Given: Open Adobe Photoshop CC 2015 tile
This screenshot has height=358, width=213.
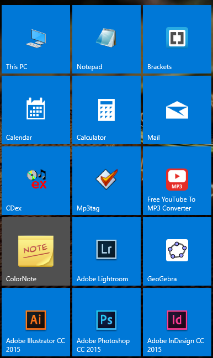Looking at the screenshot, I should [106, 322].
